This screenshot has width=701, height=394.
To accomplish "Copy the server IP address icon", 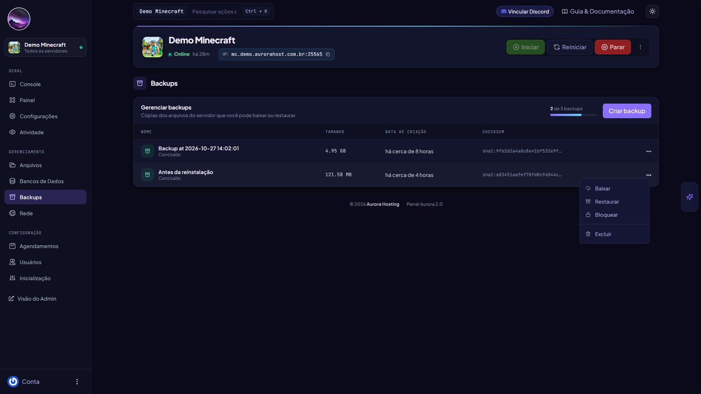I will click(328, 54).
